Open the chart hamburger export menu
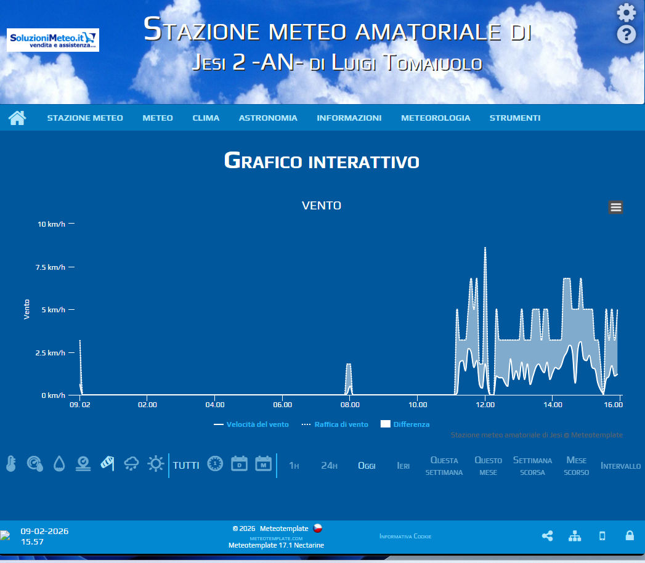This screenshot has height=563, width=645. 615,207
